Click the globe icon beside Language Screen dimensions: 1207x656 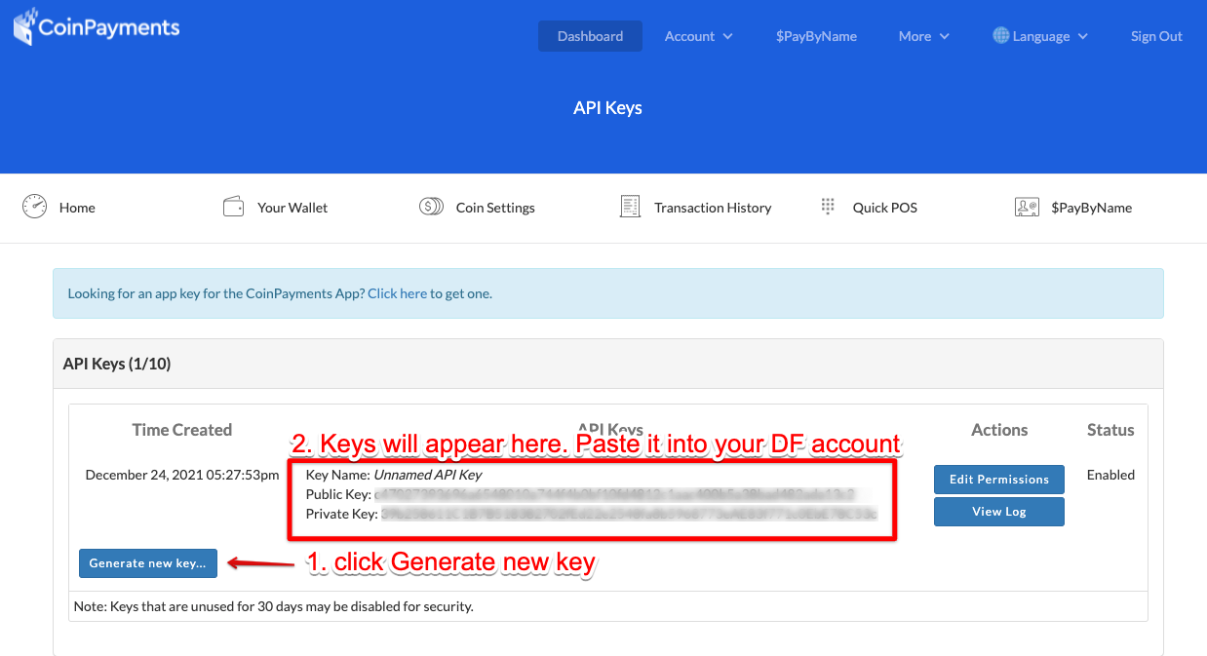point(1000,35)
